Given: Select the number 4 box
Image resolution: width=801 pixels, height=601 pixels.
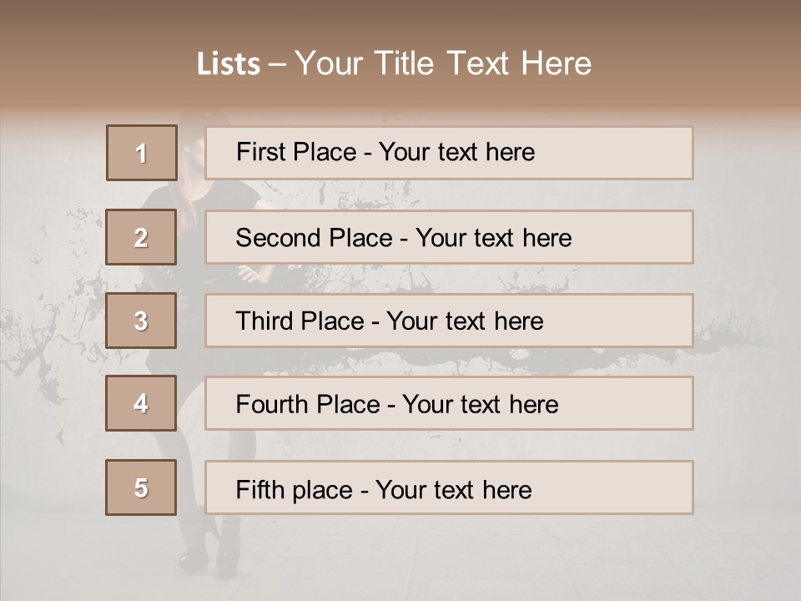Looking at the screenshot, I should tap(141, 403).
